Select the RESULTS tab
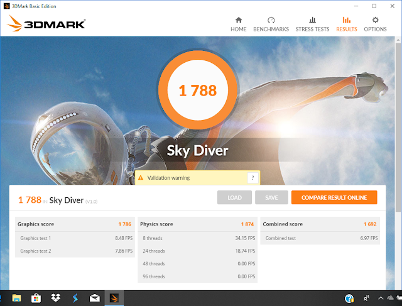402x306 pixels. click(x=347, y=25)
